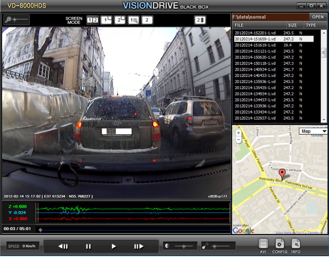The height and width of the screenshot is (258, 329).
Task: Flip the view with the '2' vertical-arrows button
Action: (x=200, y=20)
